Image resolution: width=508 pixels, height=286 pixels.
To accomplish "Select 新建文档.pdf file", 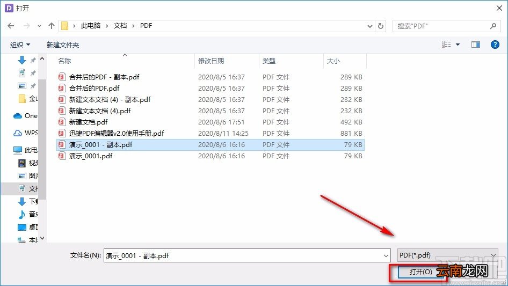I will coord(211,122).
